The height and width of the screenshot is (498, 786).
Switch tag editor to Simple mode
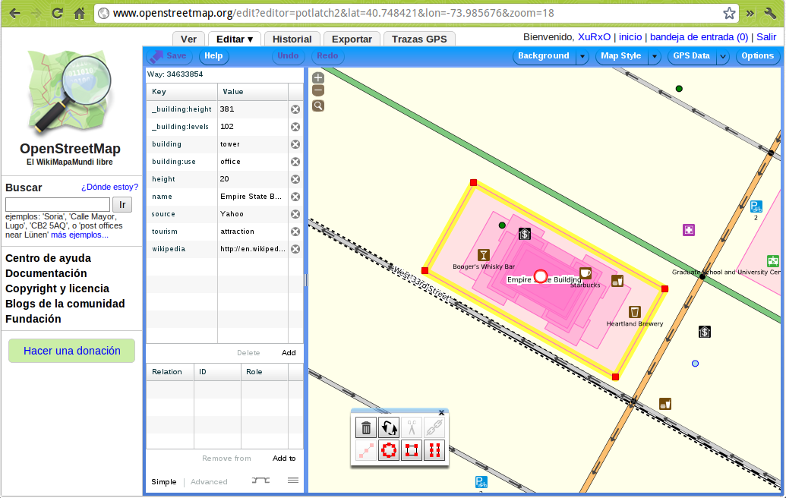pos(163,482)
